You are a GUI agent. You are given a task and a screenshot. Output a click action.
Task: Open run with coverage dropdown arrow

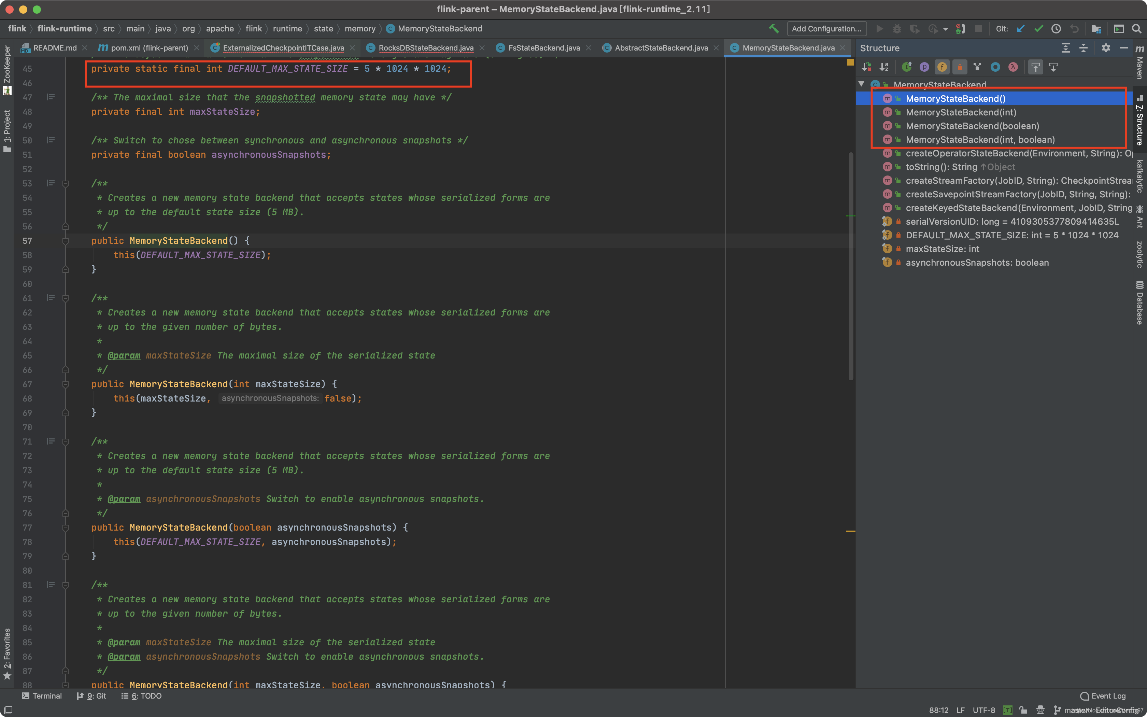(946, 29)
